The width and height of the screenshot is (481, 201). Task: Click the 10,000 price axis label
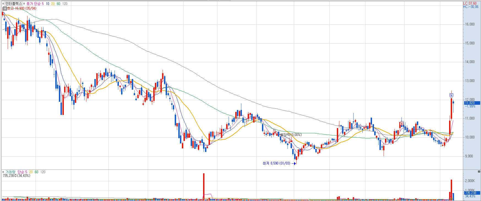click(x=470, y=137)
